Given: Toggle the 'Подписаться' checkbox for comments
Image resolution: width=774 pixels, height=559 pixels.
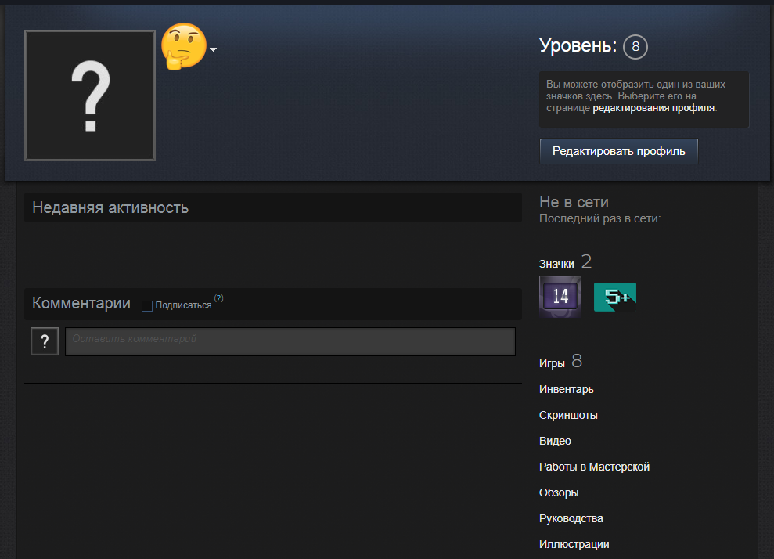Looking at the screenshot, I should tap(147, 305).
